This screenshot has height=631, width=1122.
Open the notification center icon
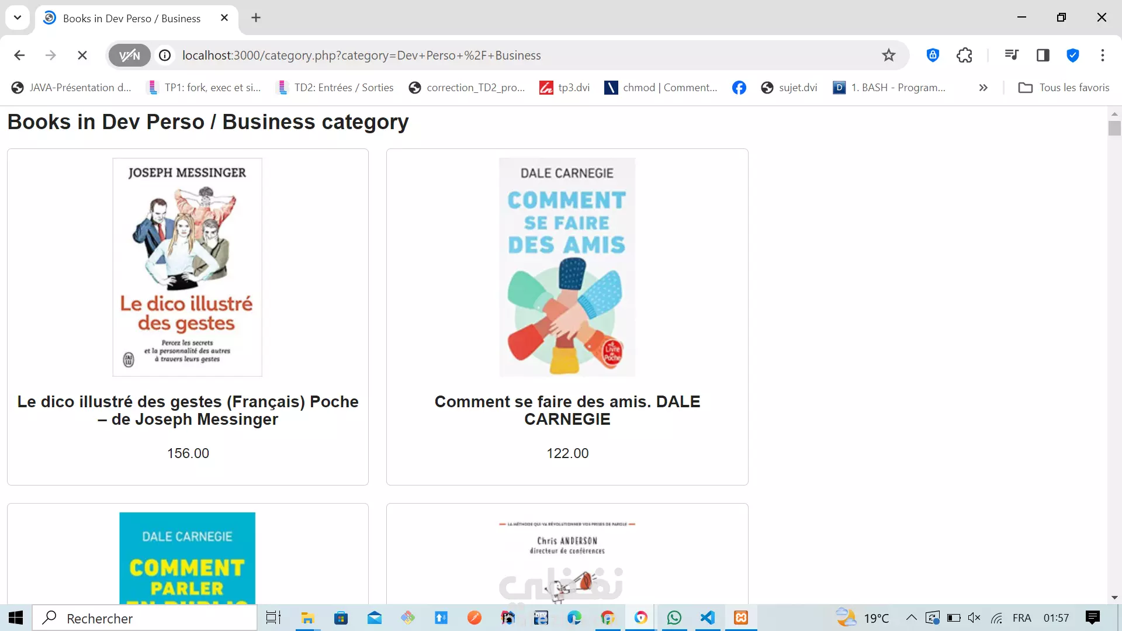point(1093,618)
